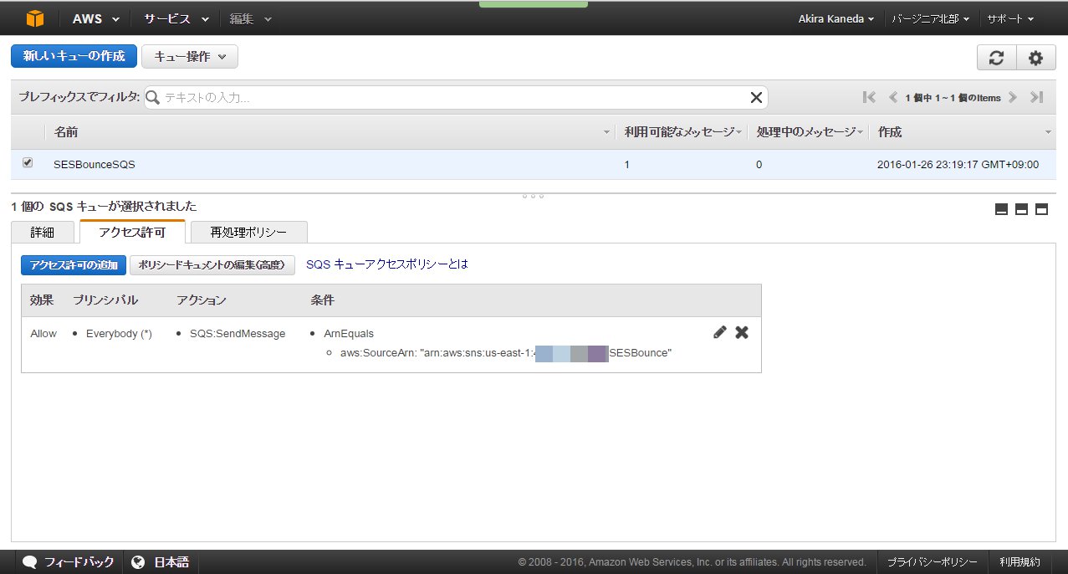
Task: Go to first page of items
Action: 869,97
